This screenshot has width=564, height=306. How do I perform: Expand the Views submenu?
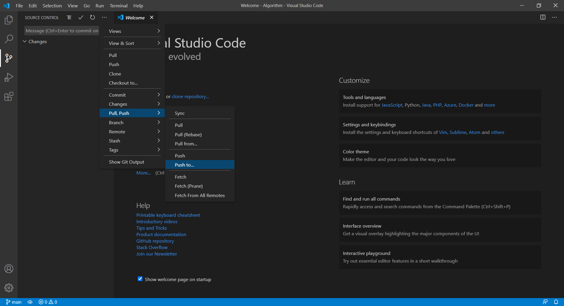pyautogui.click(x=132, y=31)
